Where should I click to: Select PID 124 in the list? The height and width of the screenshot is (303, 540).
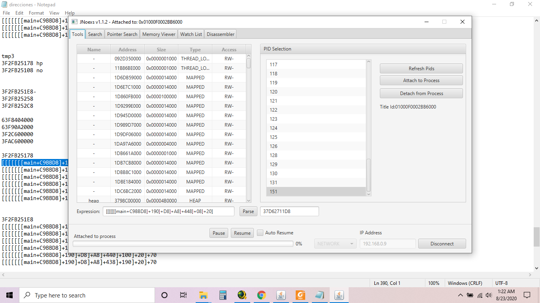point(316,128)
